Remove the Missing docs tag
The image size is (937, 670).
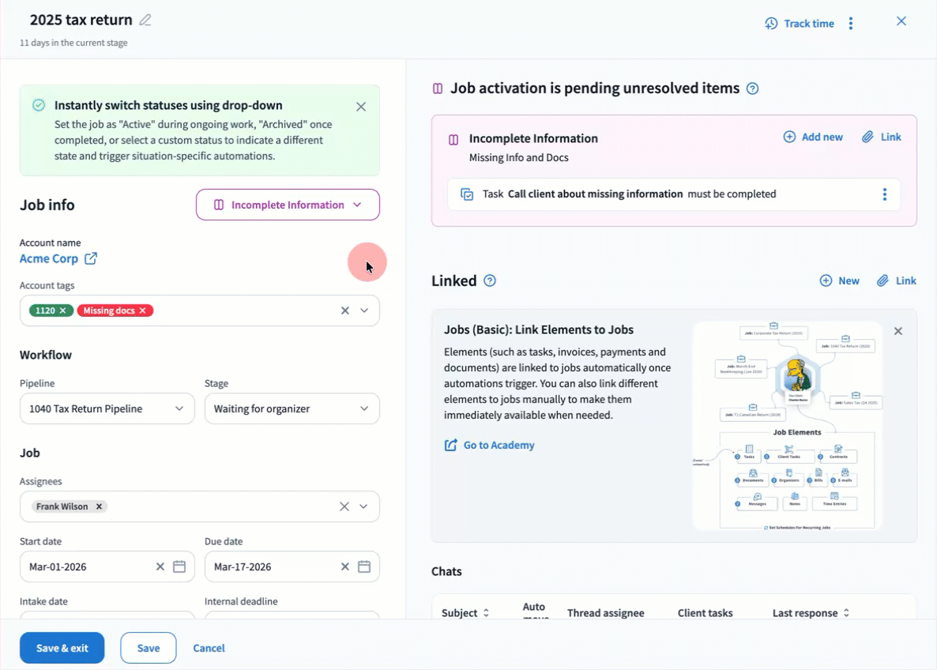(143, 311)
